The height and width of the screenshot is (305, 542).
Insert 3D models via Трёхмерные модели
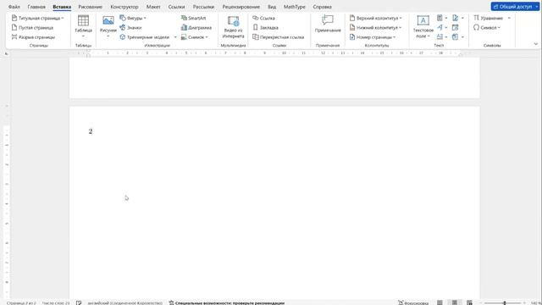145,37
